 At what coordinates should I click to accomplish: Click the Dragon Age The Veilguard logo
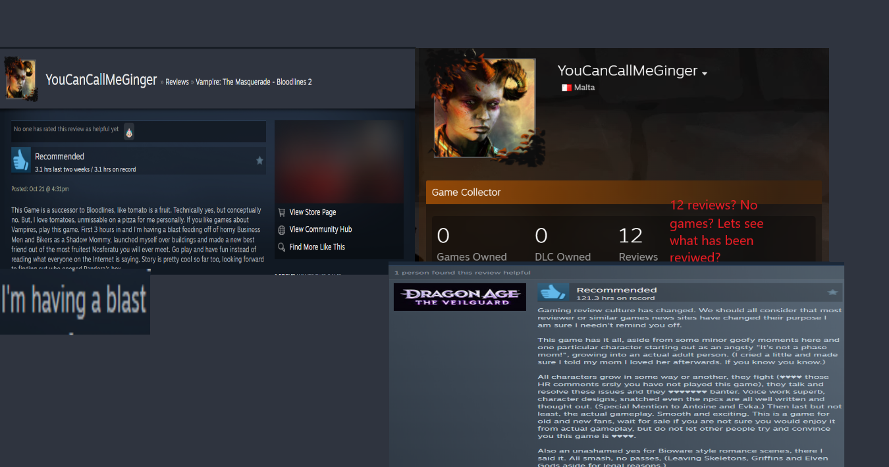[x=460, y=297]
